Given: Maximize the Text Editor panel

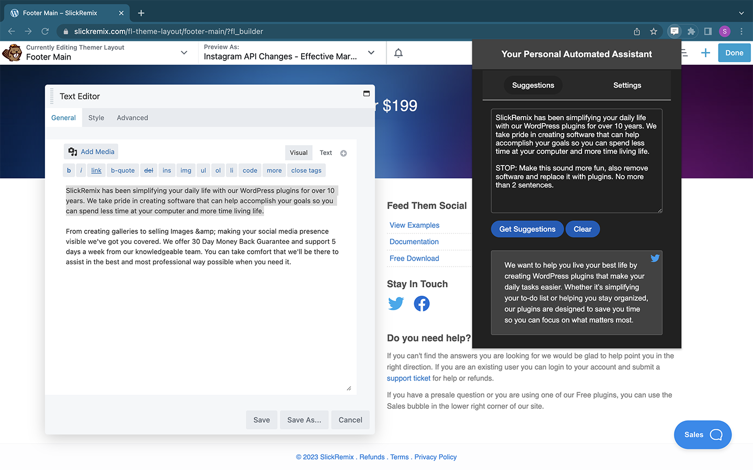Looking at the screenshot, I should point(367,93).
